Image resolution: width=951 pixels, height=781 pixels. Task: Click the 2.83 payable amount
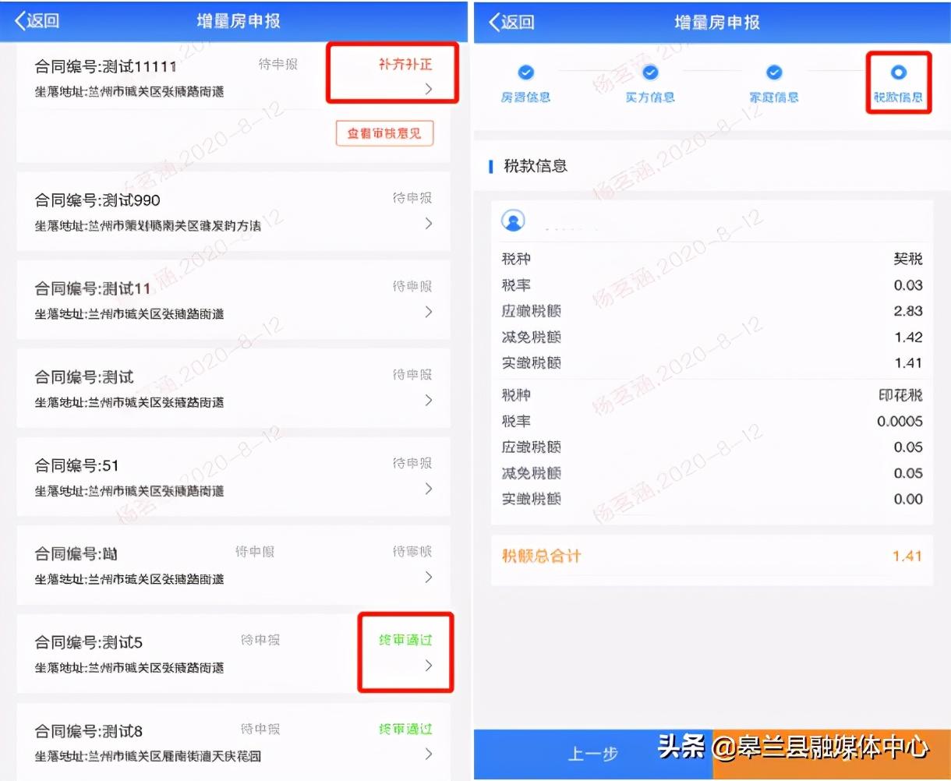pos(909,311)
